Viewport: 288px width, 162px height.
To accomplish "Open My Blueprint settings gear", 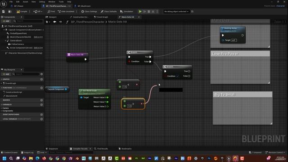I will tap(41, 74).
